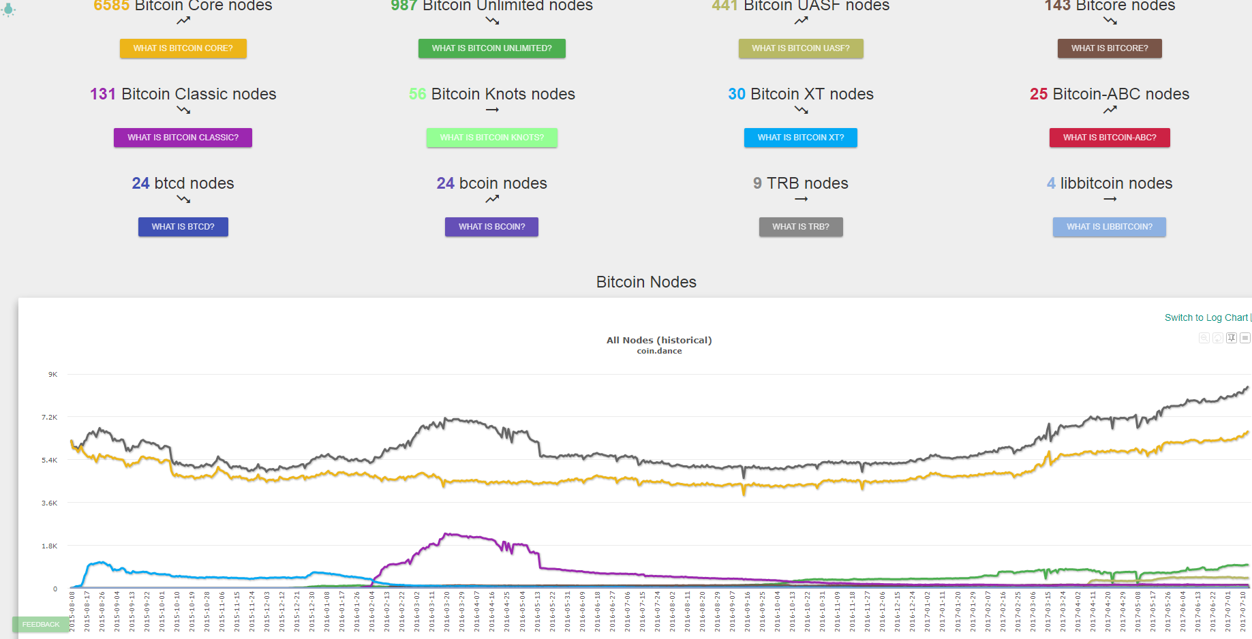Screen dimensions: 1252x639
Task: Click the 9 TRB nodes heading
Action: tap(801, 183)
